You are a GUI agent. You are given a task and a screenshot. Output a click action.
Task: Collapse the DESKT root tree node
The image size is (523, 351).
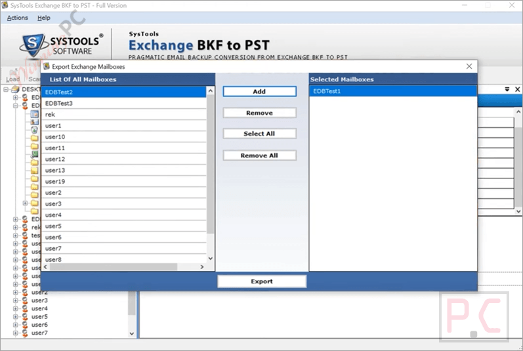coord(6,89)
